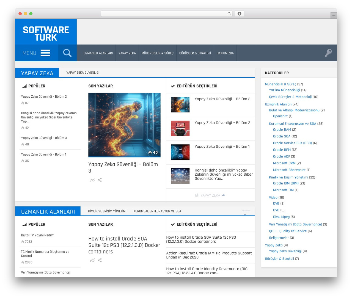Click the UZMANLIK ALANLARI section heading

point(48,212)
